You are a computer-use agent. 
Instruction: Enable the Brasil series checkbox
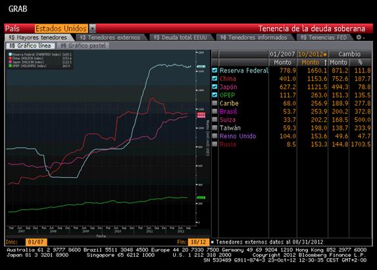pyautogui.click(x=214, y=111)
